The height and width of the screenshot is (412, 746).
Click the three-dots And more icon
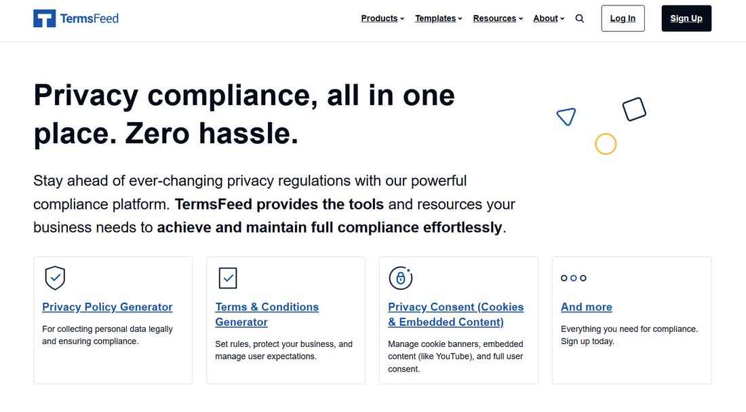coord(574,278)
